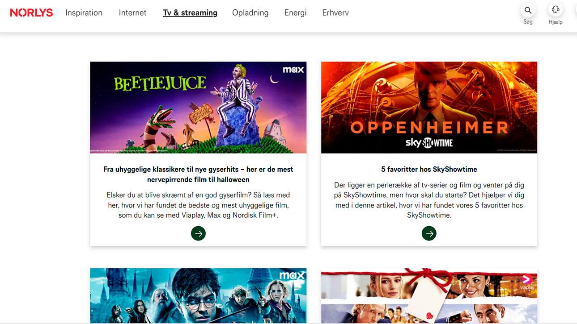This screenshot has width=577, height=324.
Task: Click the Norlys logo
Action: tap(31, 12)
